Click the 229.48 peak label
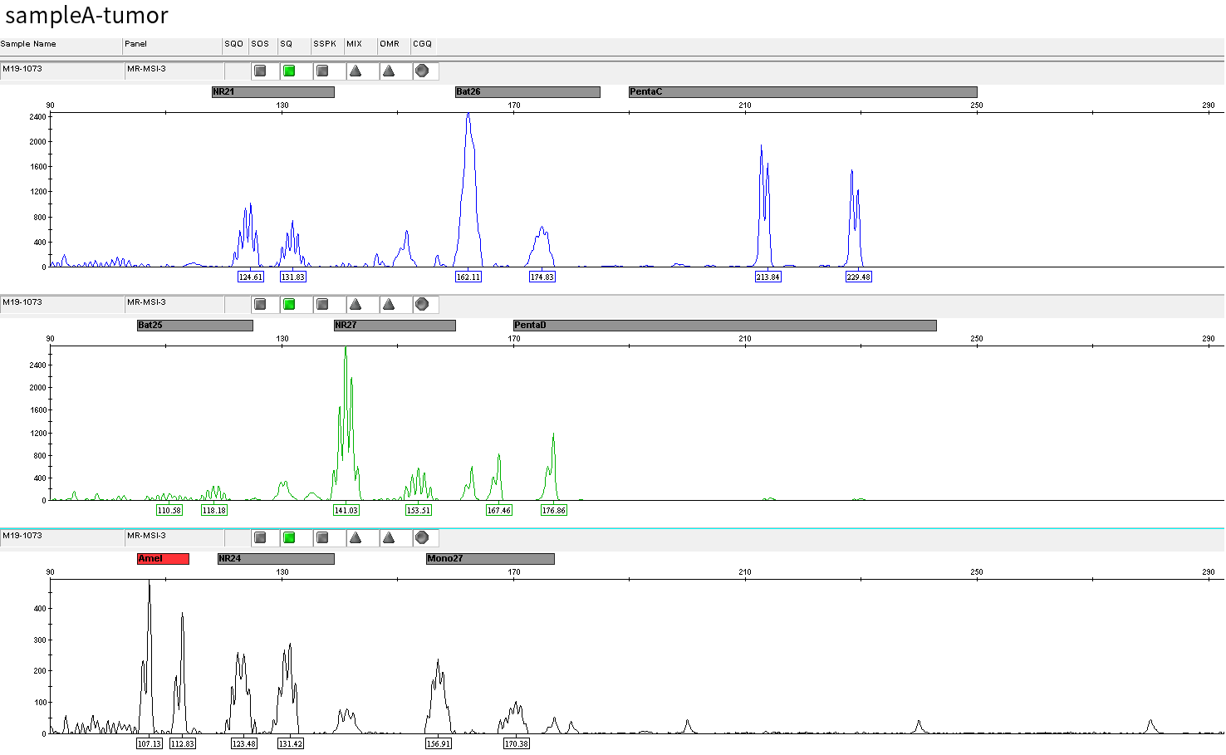The width and height of the screenshot is (1226, 755). click(x=859, y=277)
